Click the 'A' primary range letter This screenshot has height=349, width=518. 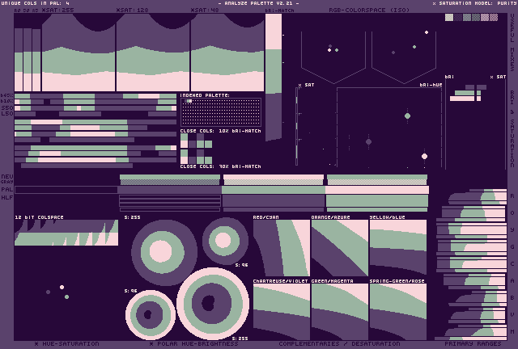[512, 280]
